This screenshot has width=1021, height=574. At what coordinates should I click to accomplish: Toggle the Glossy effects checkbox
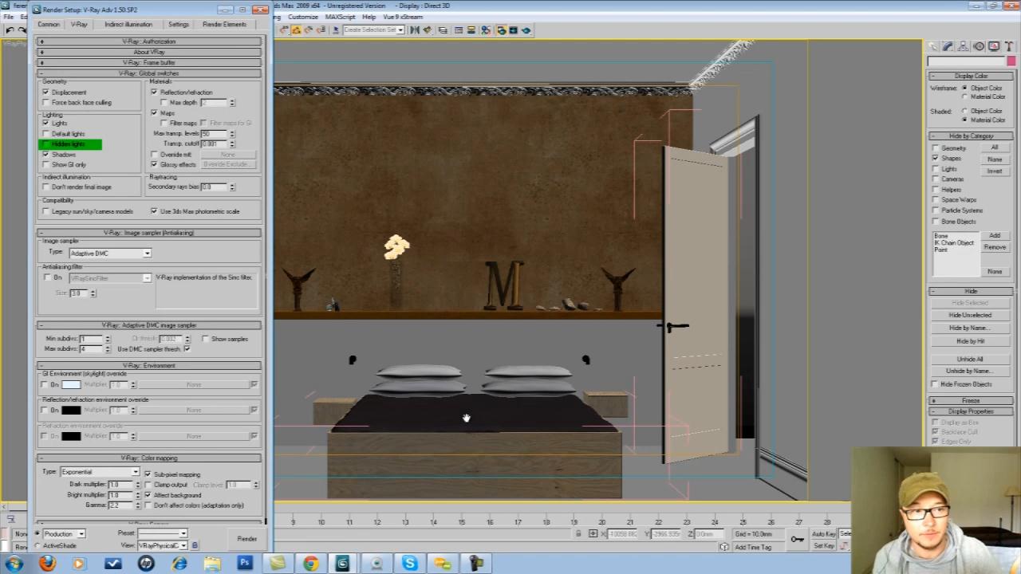point(154,164)
